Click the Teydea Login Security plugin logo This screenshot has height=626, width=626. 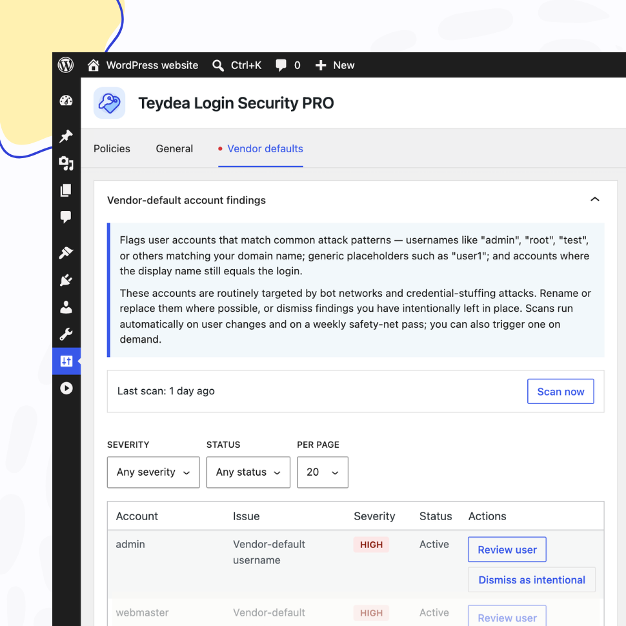coord(110,103)
